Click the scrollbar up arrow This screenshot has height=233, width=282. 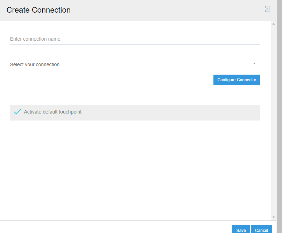click(274, 23)
